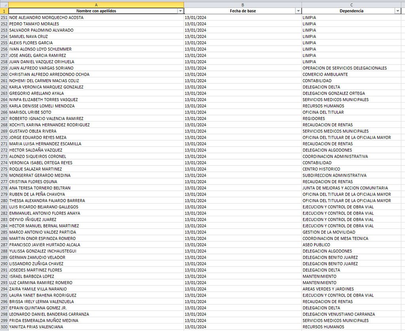Click the Nombre con apellidos header cell

(96, 11)
